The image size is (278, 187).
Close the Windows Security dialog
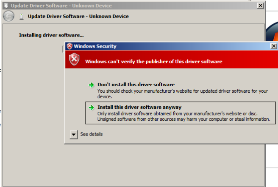pyautogui.click(x=274, y=46)
